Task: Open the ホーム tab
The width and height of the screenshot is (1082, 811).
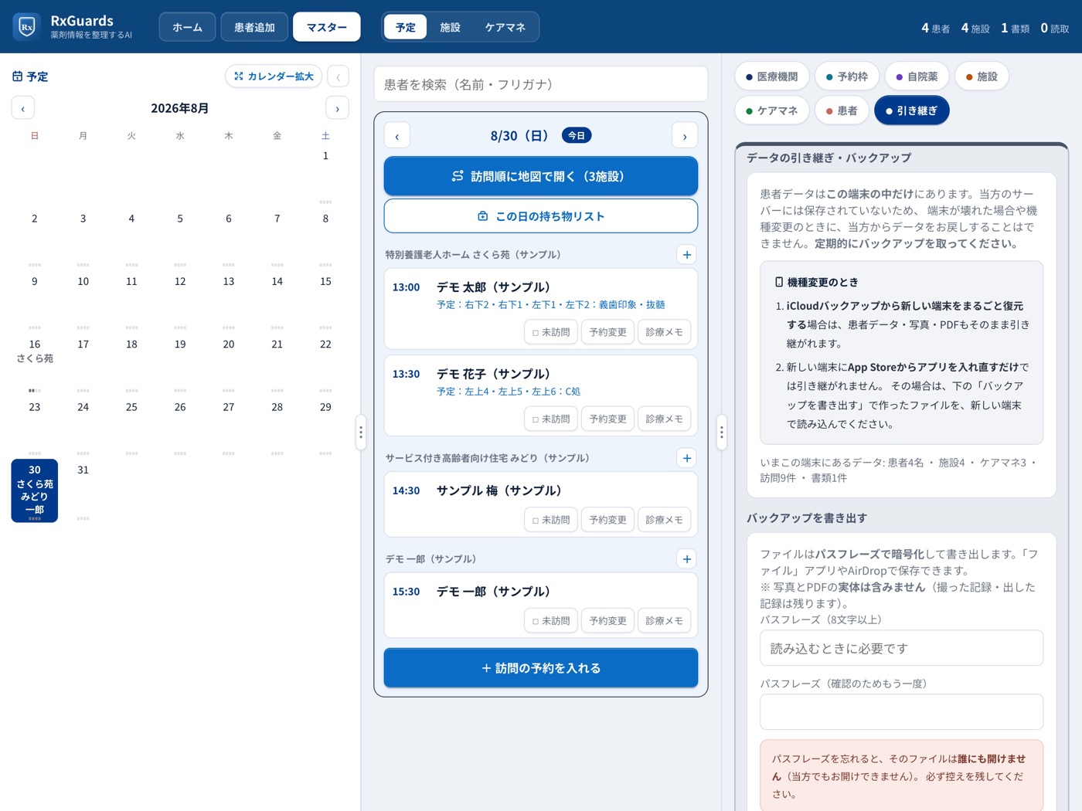Action: (x=187, y=27)
